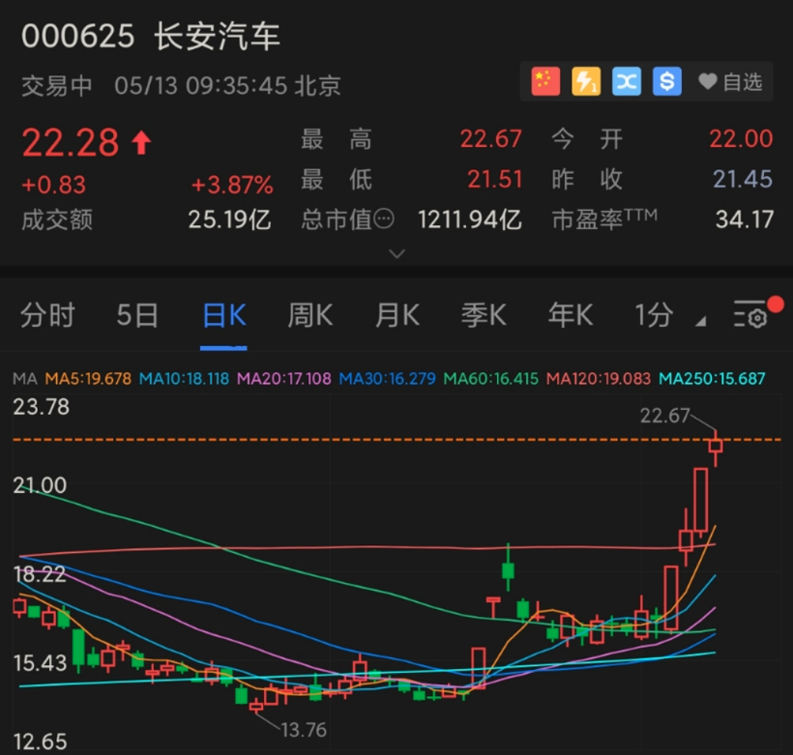This screenshot has width=793, height=755.
Task: Tap MA60:16.415 indicator value
Action: [491, 378]
